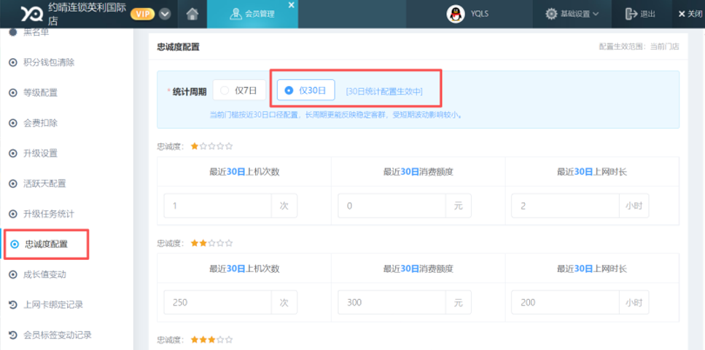
Task: Select the 仅30日 statistics period radio
Action: pyautogui.click(x=305, y=90)
